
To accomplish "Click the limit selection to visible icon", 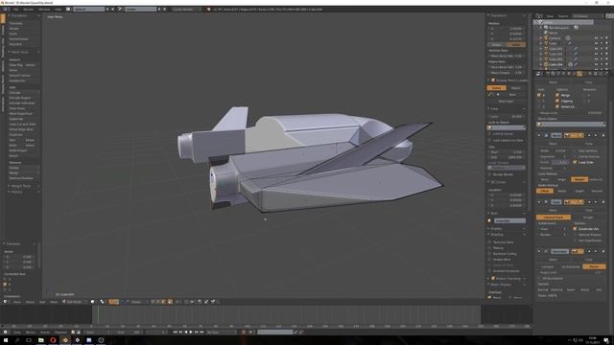I will [170, 302].
